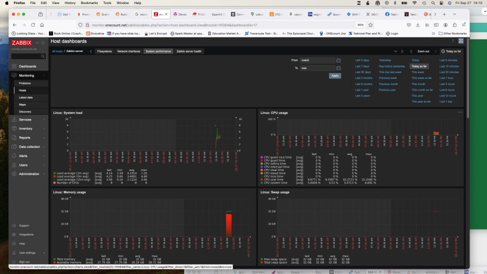Switch to the Filesystems tab
The image size is (487, 274).
tap(104, 51)
